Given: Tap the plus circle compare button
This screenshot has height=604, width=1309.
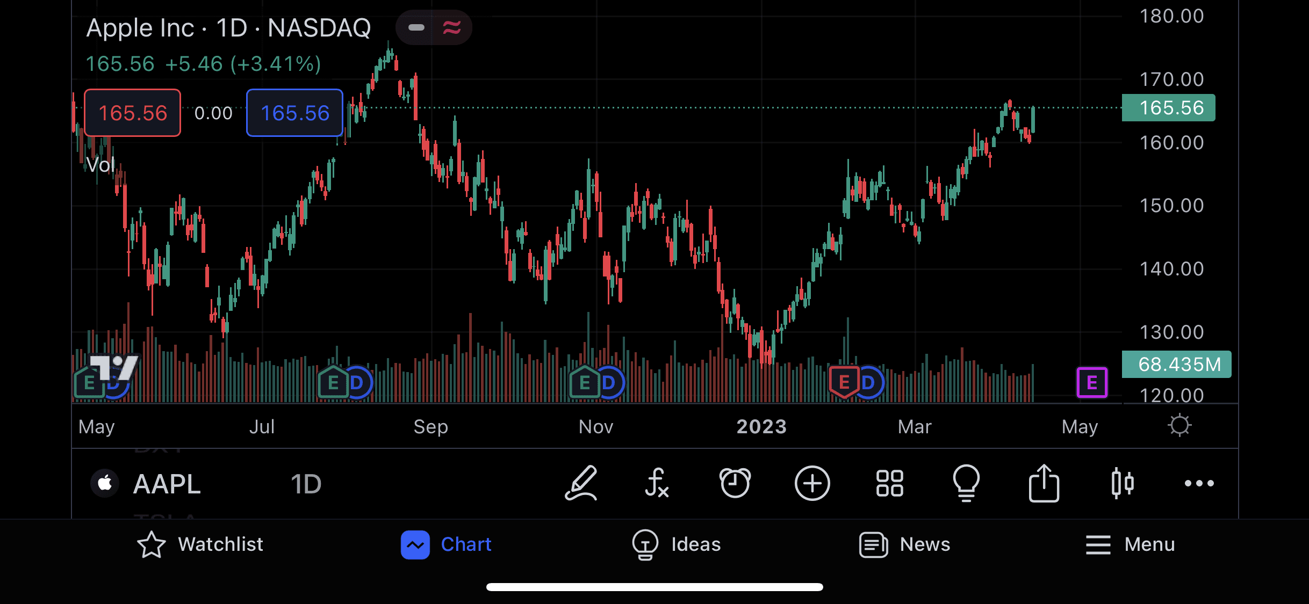Looking at the screenshot, I should click(812, 483).
